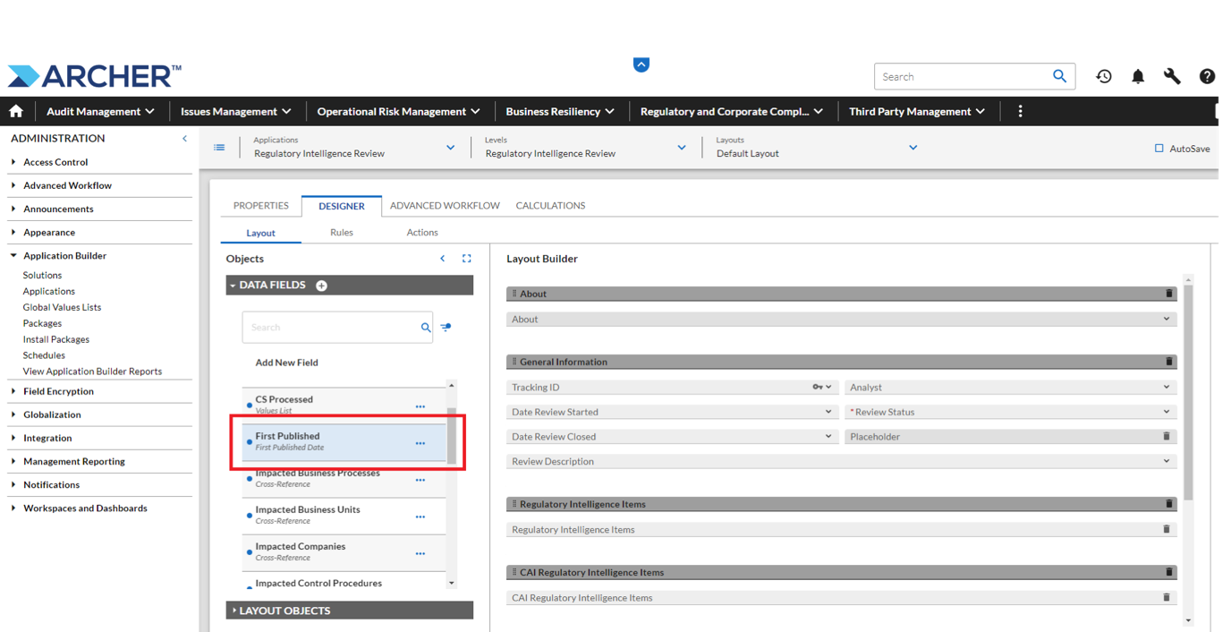The height and width of the screenshot is (632, 1231).
Task: Open the Levels selector dropdown
Action: (682, 148)
